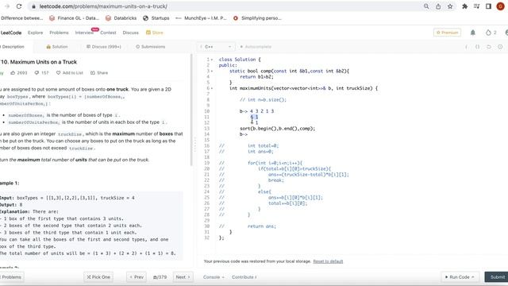508x286 pixels.
Task: Switch to the Description tab
Action: [13, 47]
